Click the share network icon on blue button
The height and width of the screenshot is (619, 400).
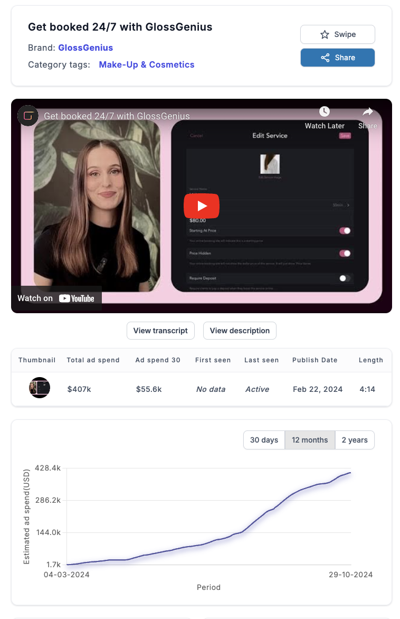pyautogui.click(x=325, y=58)
